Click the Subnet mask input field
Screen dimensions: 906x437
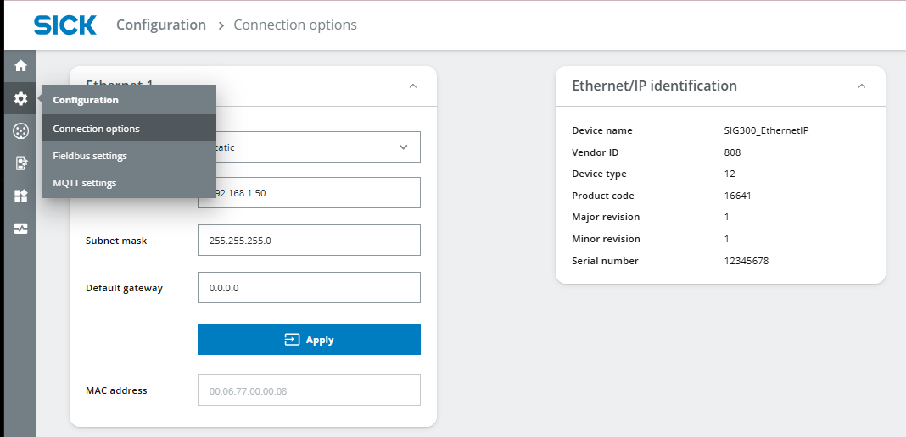309,241
